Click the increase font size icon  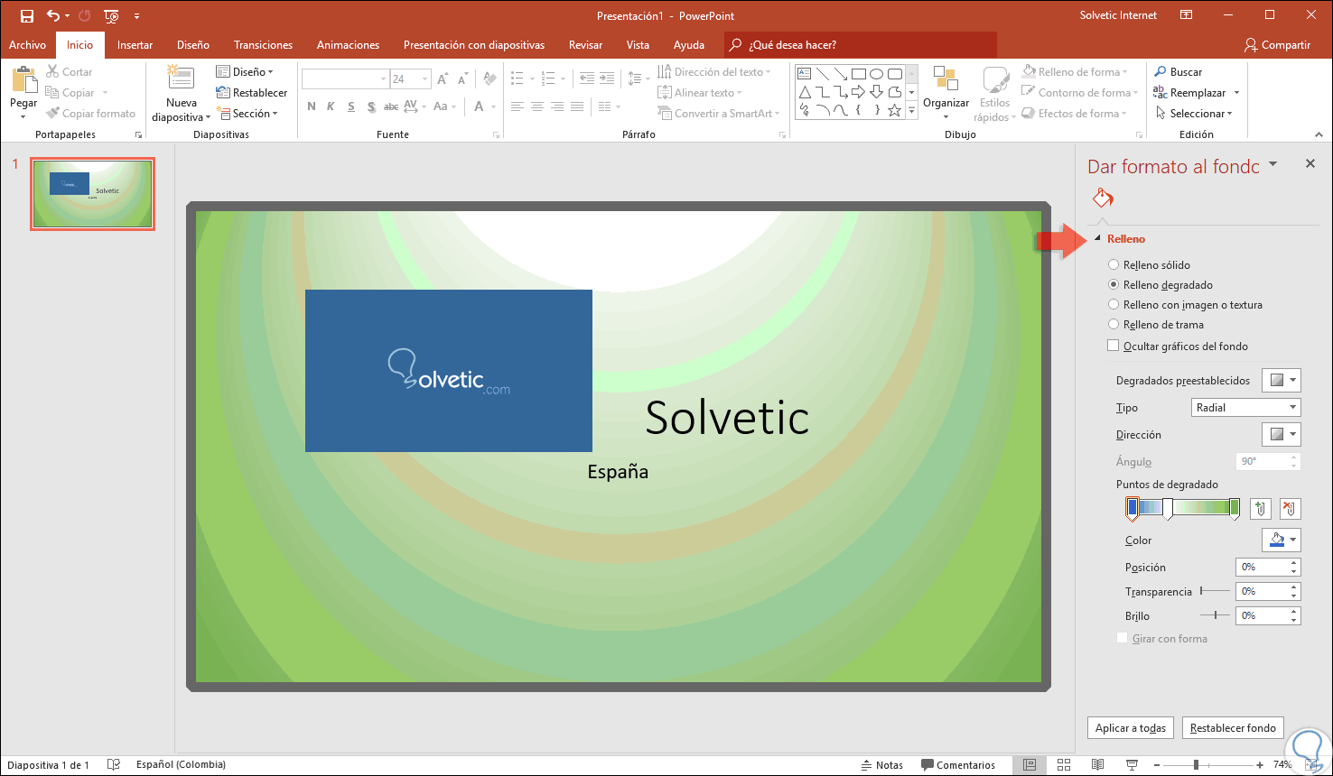click(x=443, y=79)
